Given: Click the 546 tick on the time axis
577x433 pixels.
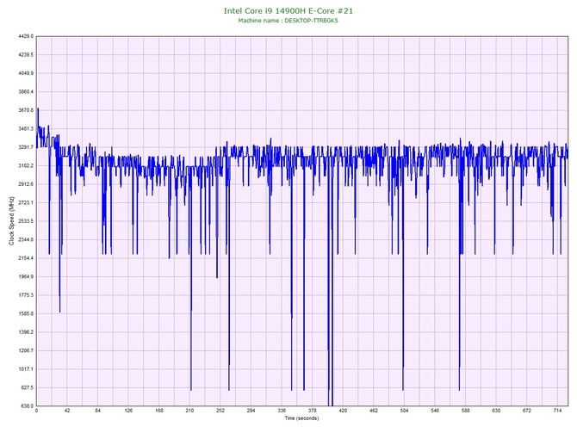Looking at the screenshot, I should click(435, 411).
